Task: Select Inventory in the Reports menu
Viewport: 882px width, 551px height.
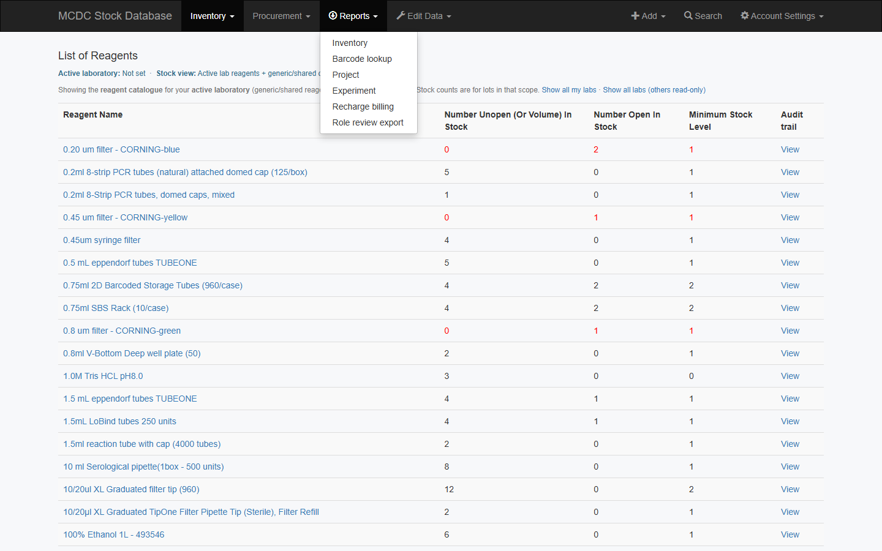Action: tap(368, 43)
